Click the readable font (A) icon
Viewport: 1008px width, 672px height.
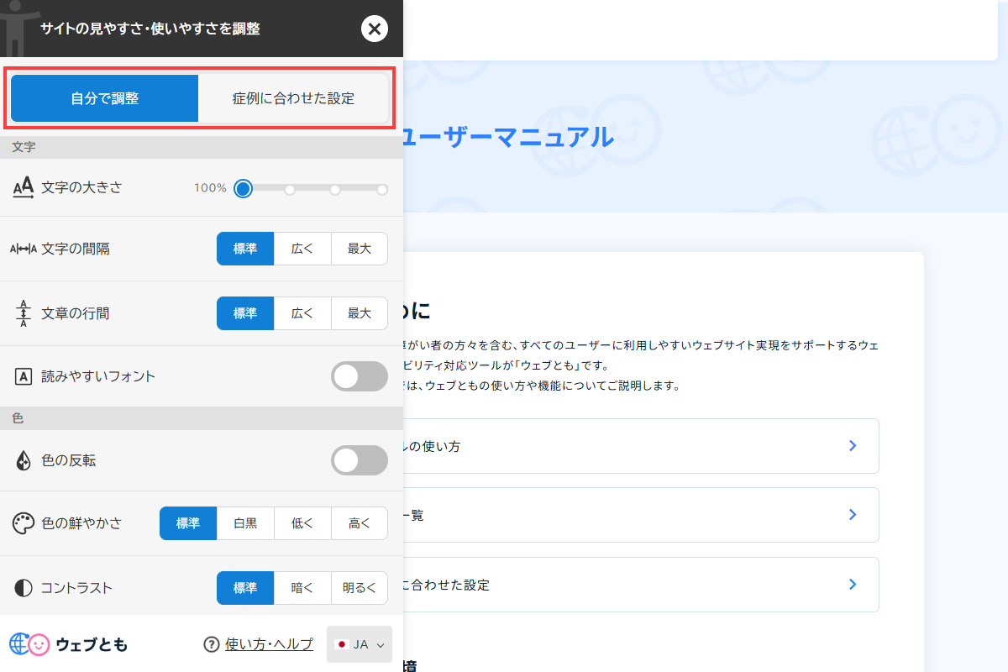coord(23,376)
